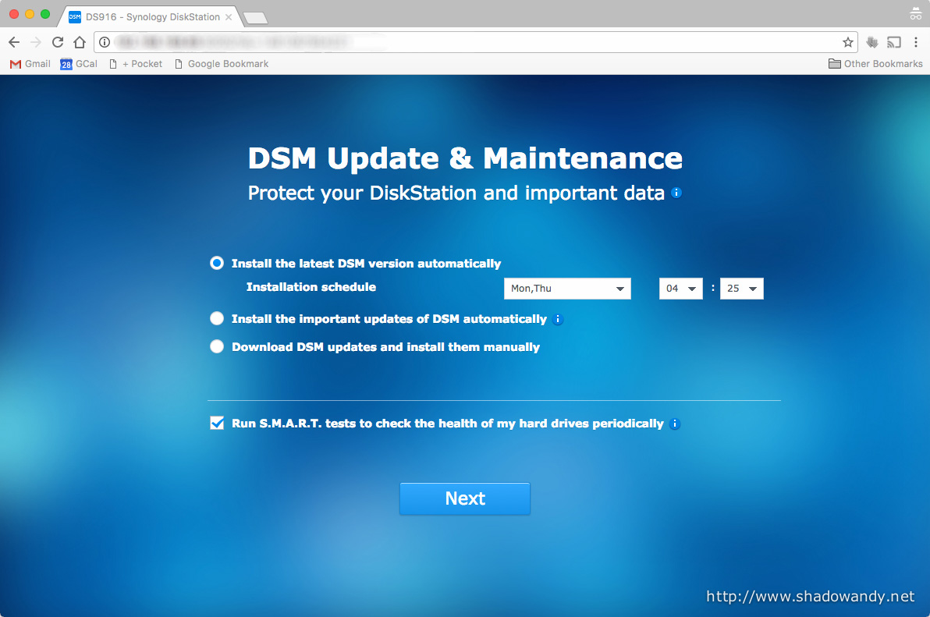930x617 pixels.
Task: Open the Other Bookmarks folder
Action: [875, 64]
